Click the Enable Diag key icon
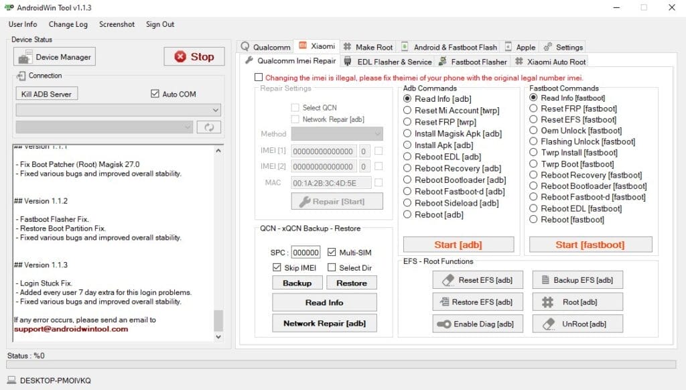686x390 pixels. (443, 324)
